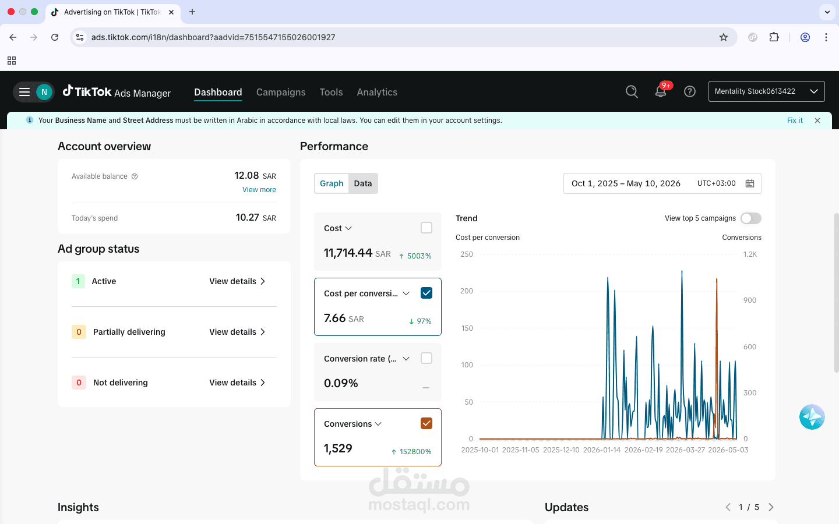Viewport: 839px width, 524px height.
Task: Click the info icon beside Available balance
Action: (x=135, y=176)
